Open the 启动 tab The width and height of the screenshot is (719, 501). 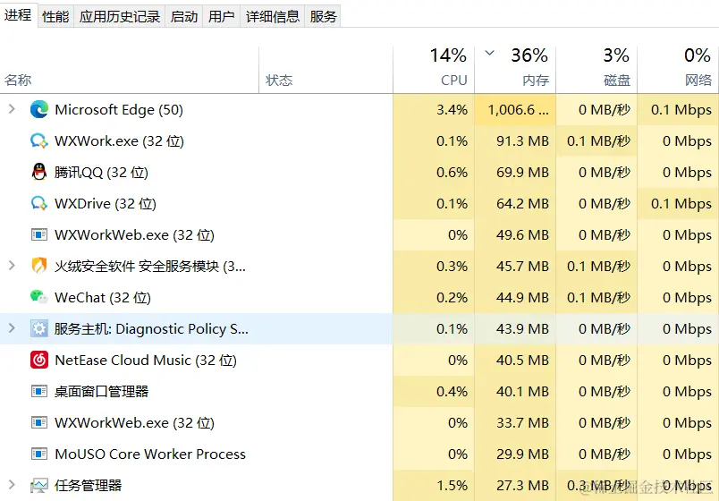click(184, 16)
